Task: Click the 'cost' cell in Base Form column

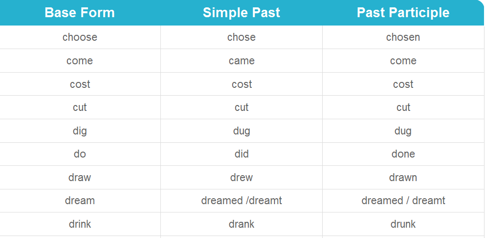Action: (80, 84)
